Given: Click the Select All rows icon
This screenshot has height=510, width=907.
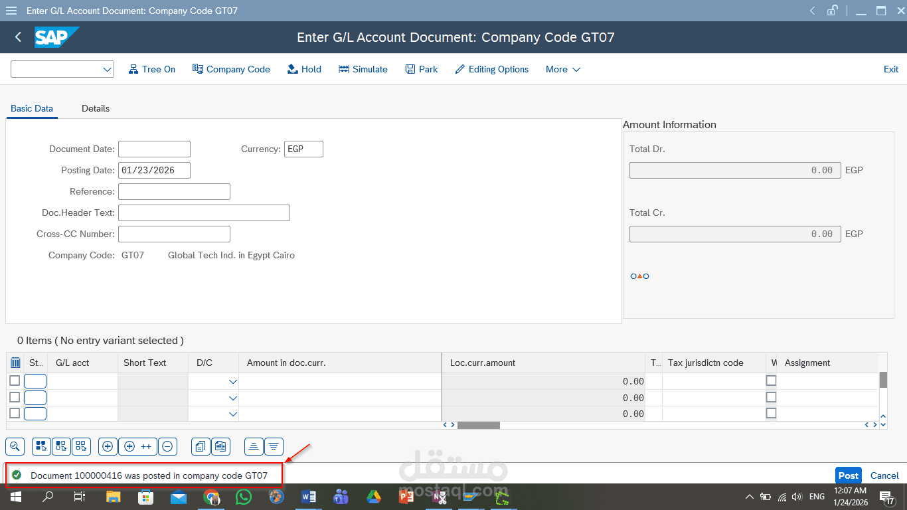Looking at the screenshot, I should [x=42, y=446].
